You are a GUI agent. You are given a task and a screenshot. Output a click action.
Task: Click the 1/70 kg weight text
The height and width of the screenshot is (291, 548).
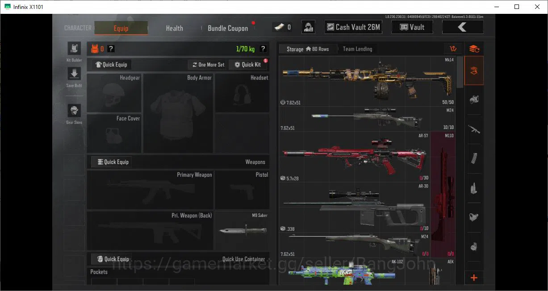click(x=245, y=49)
